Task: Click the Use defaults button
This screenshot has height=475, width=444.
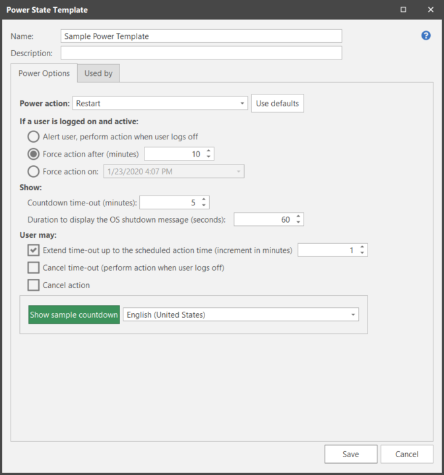Action: click(x=277, y=104)
